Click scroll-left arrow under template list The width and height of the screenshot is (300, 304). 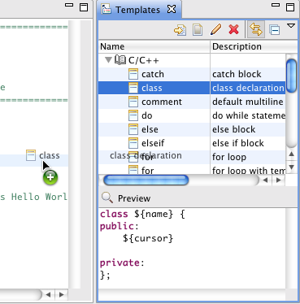pos(266,180)
